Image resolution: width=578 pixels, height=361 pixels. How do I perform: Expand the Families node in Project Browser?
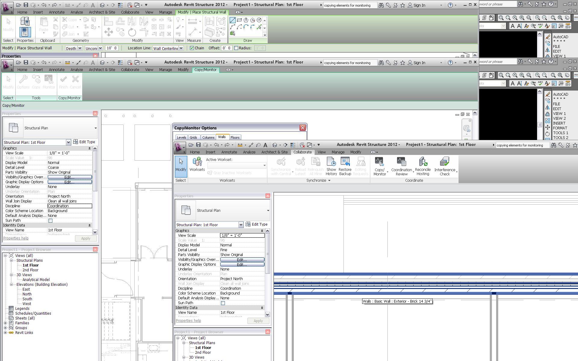point(5,323)
